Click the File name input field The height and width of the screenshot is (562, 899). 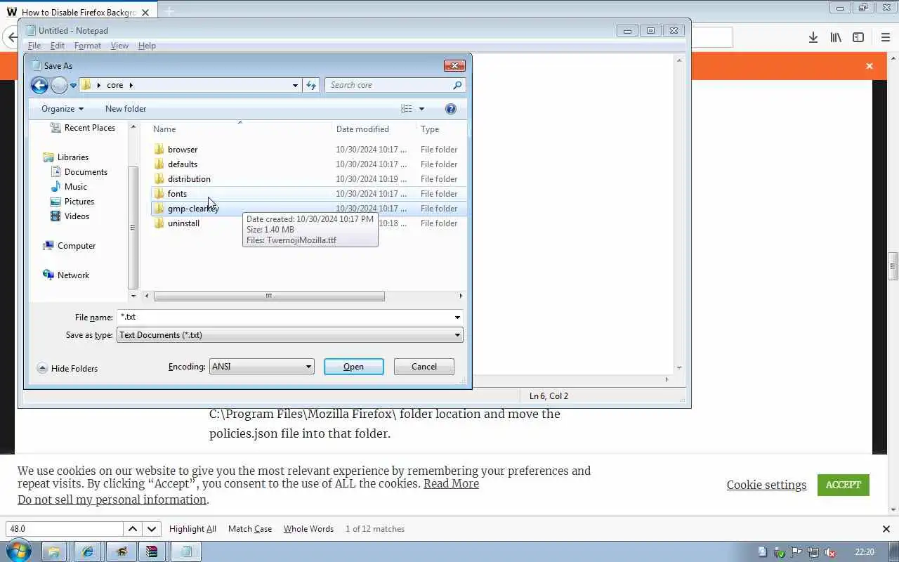tap(284, 318)
